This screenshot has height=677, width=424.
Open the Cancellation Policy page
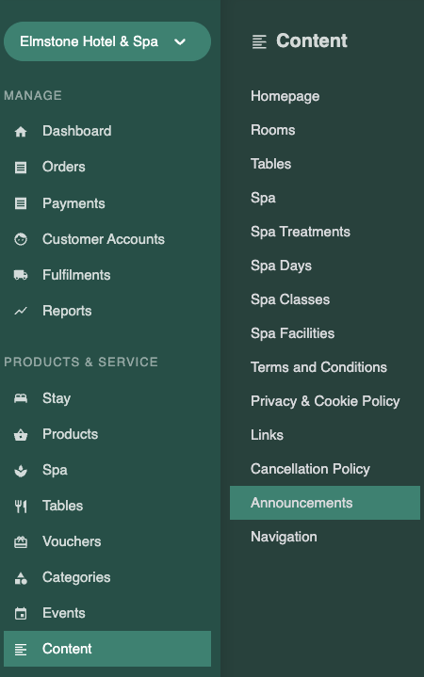tap(310, 469)
